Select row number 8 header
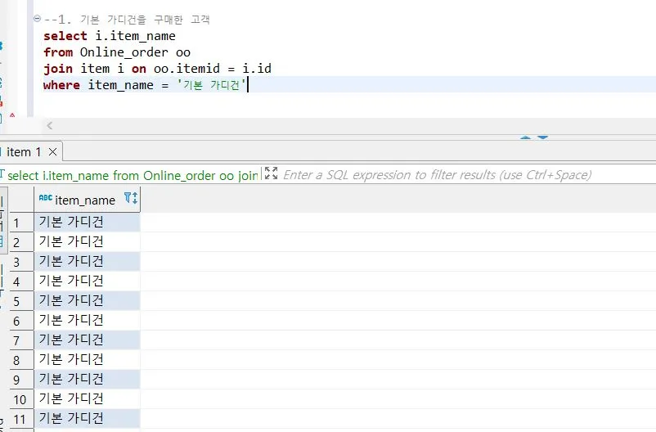Image resolution: width=656 pixels, height=432 pixels. coord(21,360)
